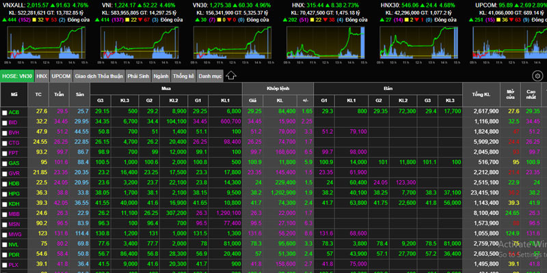This screenshot has height=273, width=547.
Task: Tick the checkbox next to ACB
Action: tap(5, 112)
